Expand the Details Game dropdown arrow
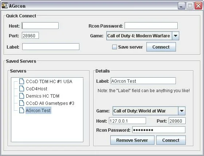Viewport: 204px width, 156px height. (x=182, y=111)
